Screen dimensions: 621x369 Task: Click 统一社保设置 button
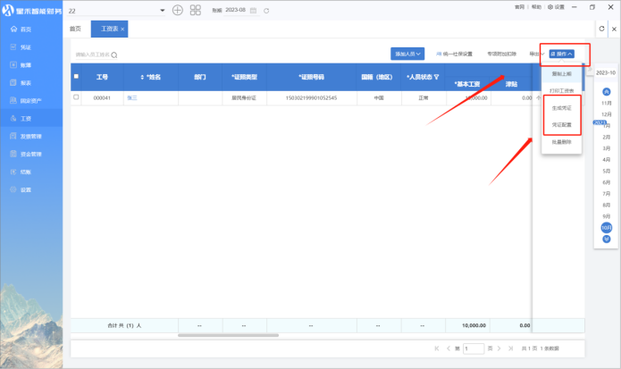(x=455, y=54)
